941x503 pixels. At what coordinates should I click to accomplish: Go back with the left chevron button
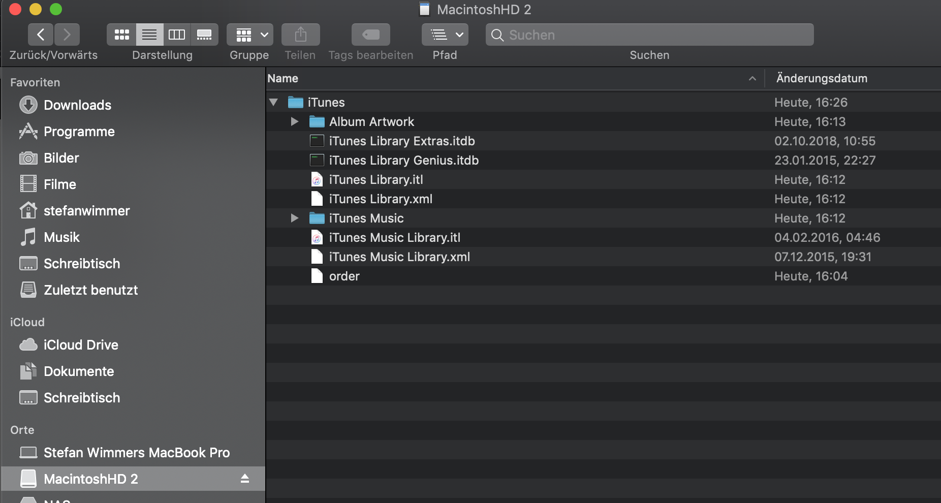point(41,35)
